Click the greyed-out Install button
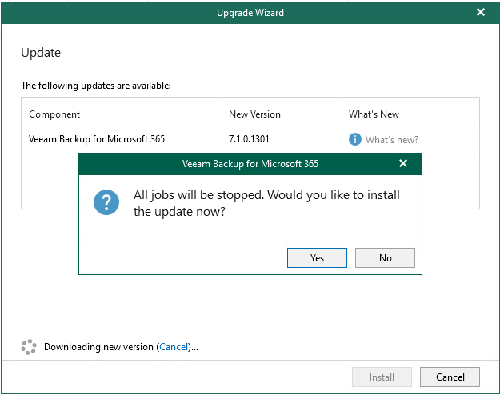 click(382, 377)
